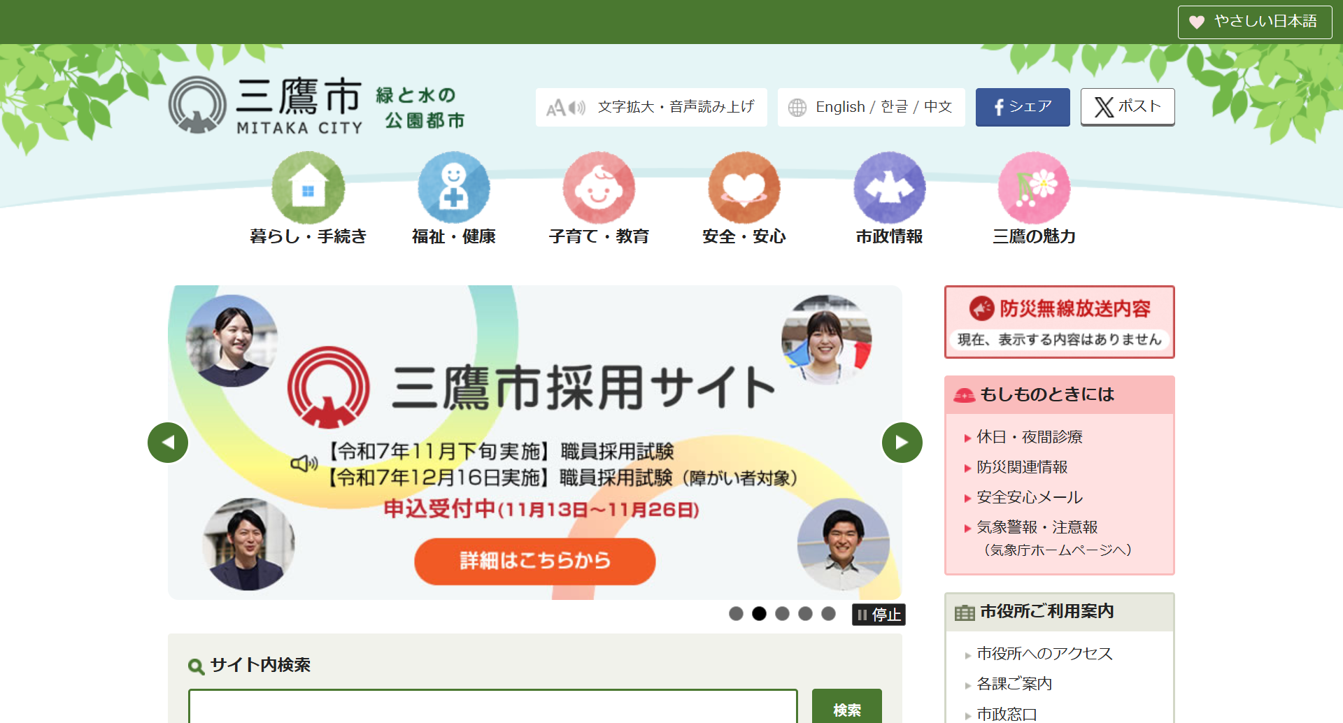The height and width of the screenshot is (723, 1343).
Task: Switch to やさしい日本語 mode
Action: click(x=1254, y=22)
